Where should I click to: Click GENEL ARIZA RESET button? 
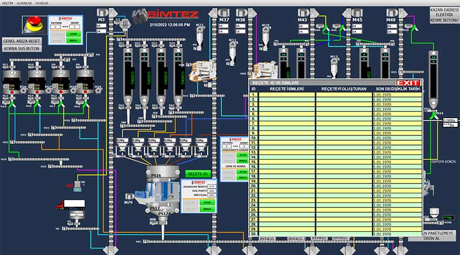click(x=22, y=41)
